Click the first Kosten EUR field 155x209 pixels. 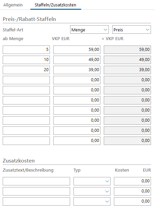pyautogui.click(x=132, y=181)
